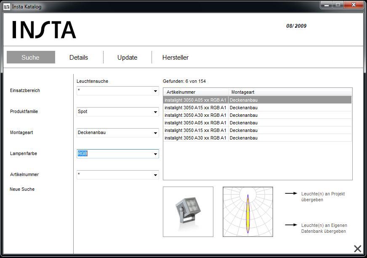Click Leuchte(n) an Eigenen Datenbank übergeben
Screen dimensions: 367x258
pyautogui.click(x=324, y=228)
